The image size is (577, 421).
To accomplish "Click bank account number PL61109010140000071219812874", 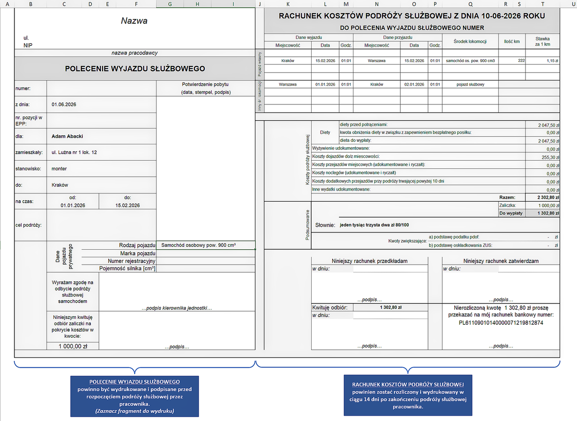I will point(501,322).
